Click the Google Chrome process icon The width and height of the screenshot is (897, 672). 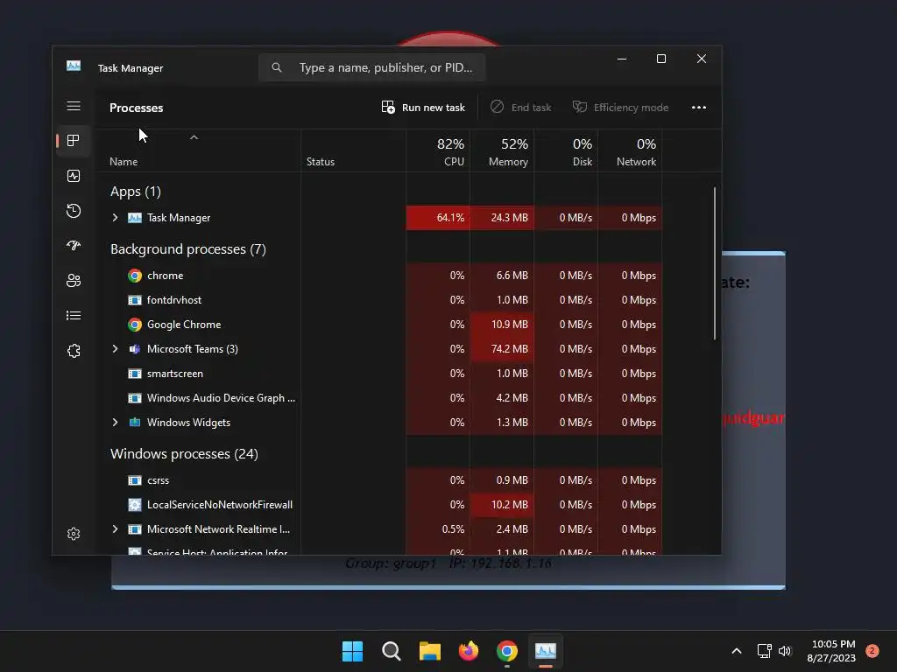pyautogui.click(x=134, y=325)
